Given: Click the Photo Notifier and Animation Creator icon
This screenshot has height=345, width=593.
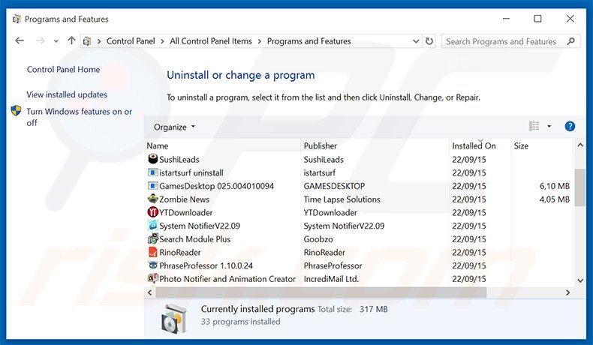Looking at the screenshot, I should (153, 278).
